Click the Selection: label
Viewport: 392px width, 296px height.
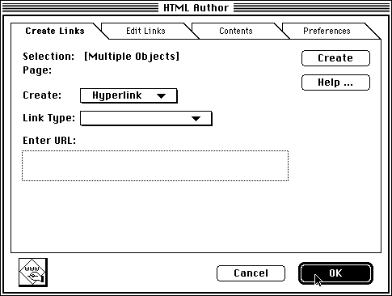coord(48,57)
